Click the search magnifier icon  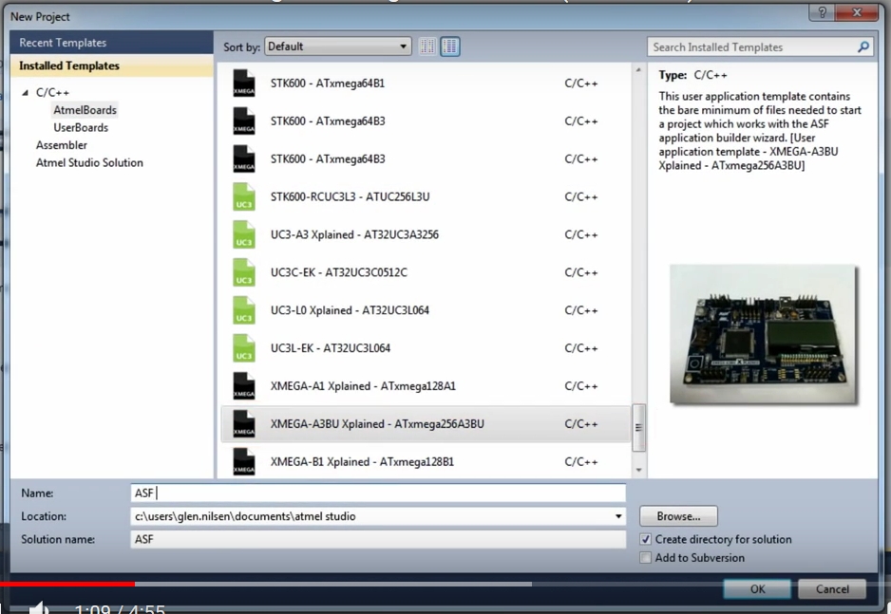pos(863,47)
